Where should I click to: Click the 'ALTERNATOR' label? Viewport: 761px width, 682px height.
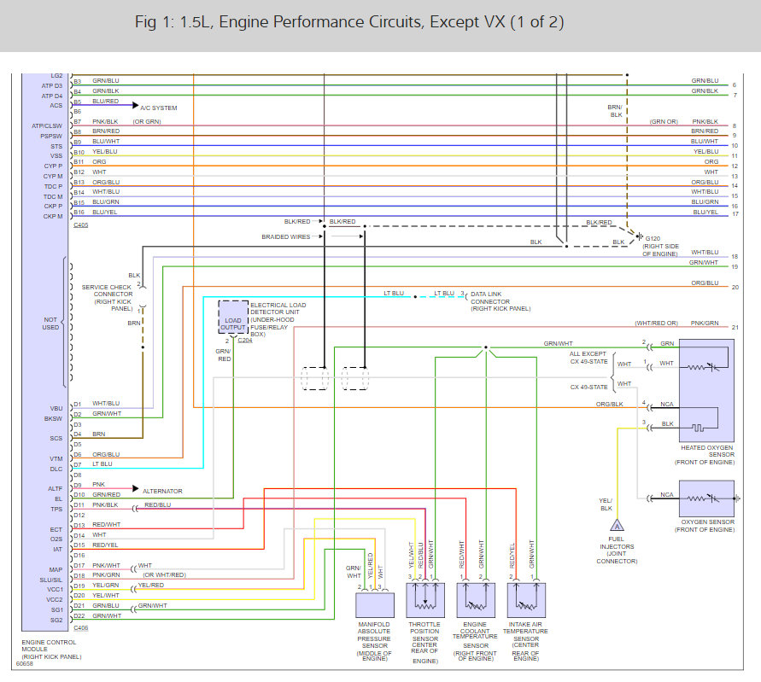tap(162, 492)
